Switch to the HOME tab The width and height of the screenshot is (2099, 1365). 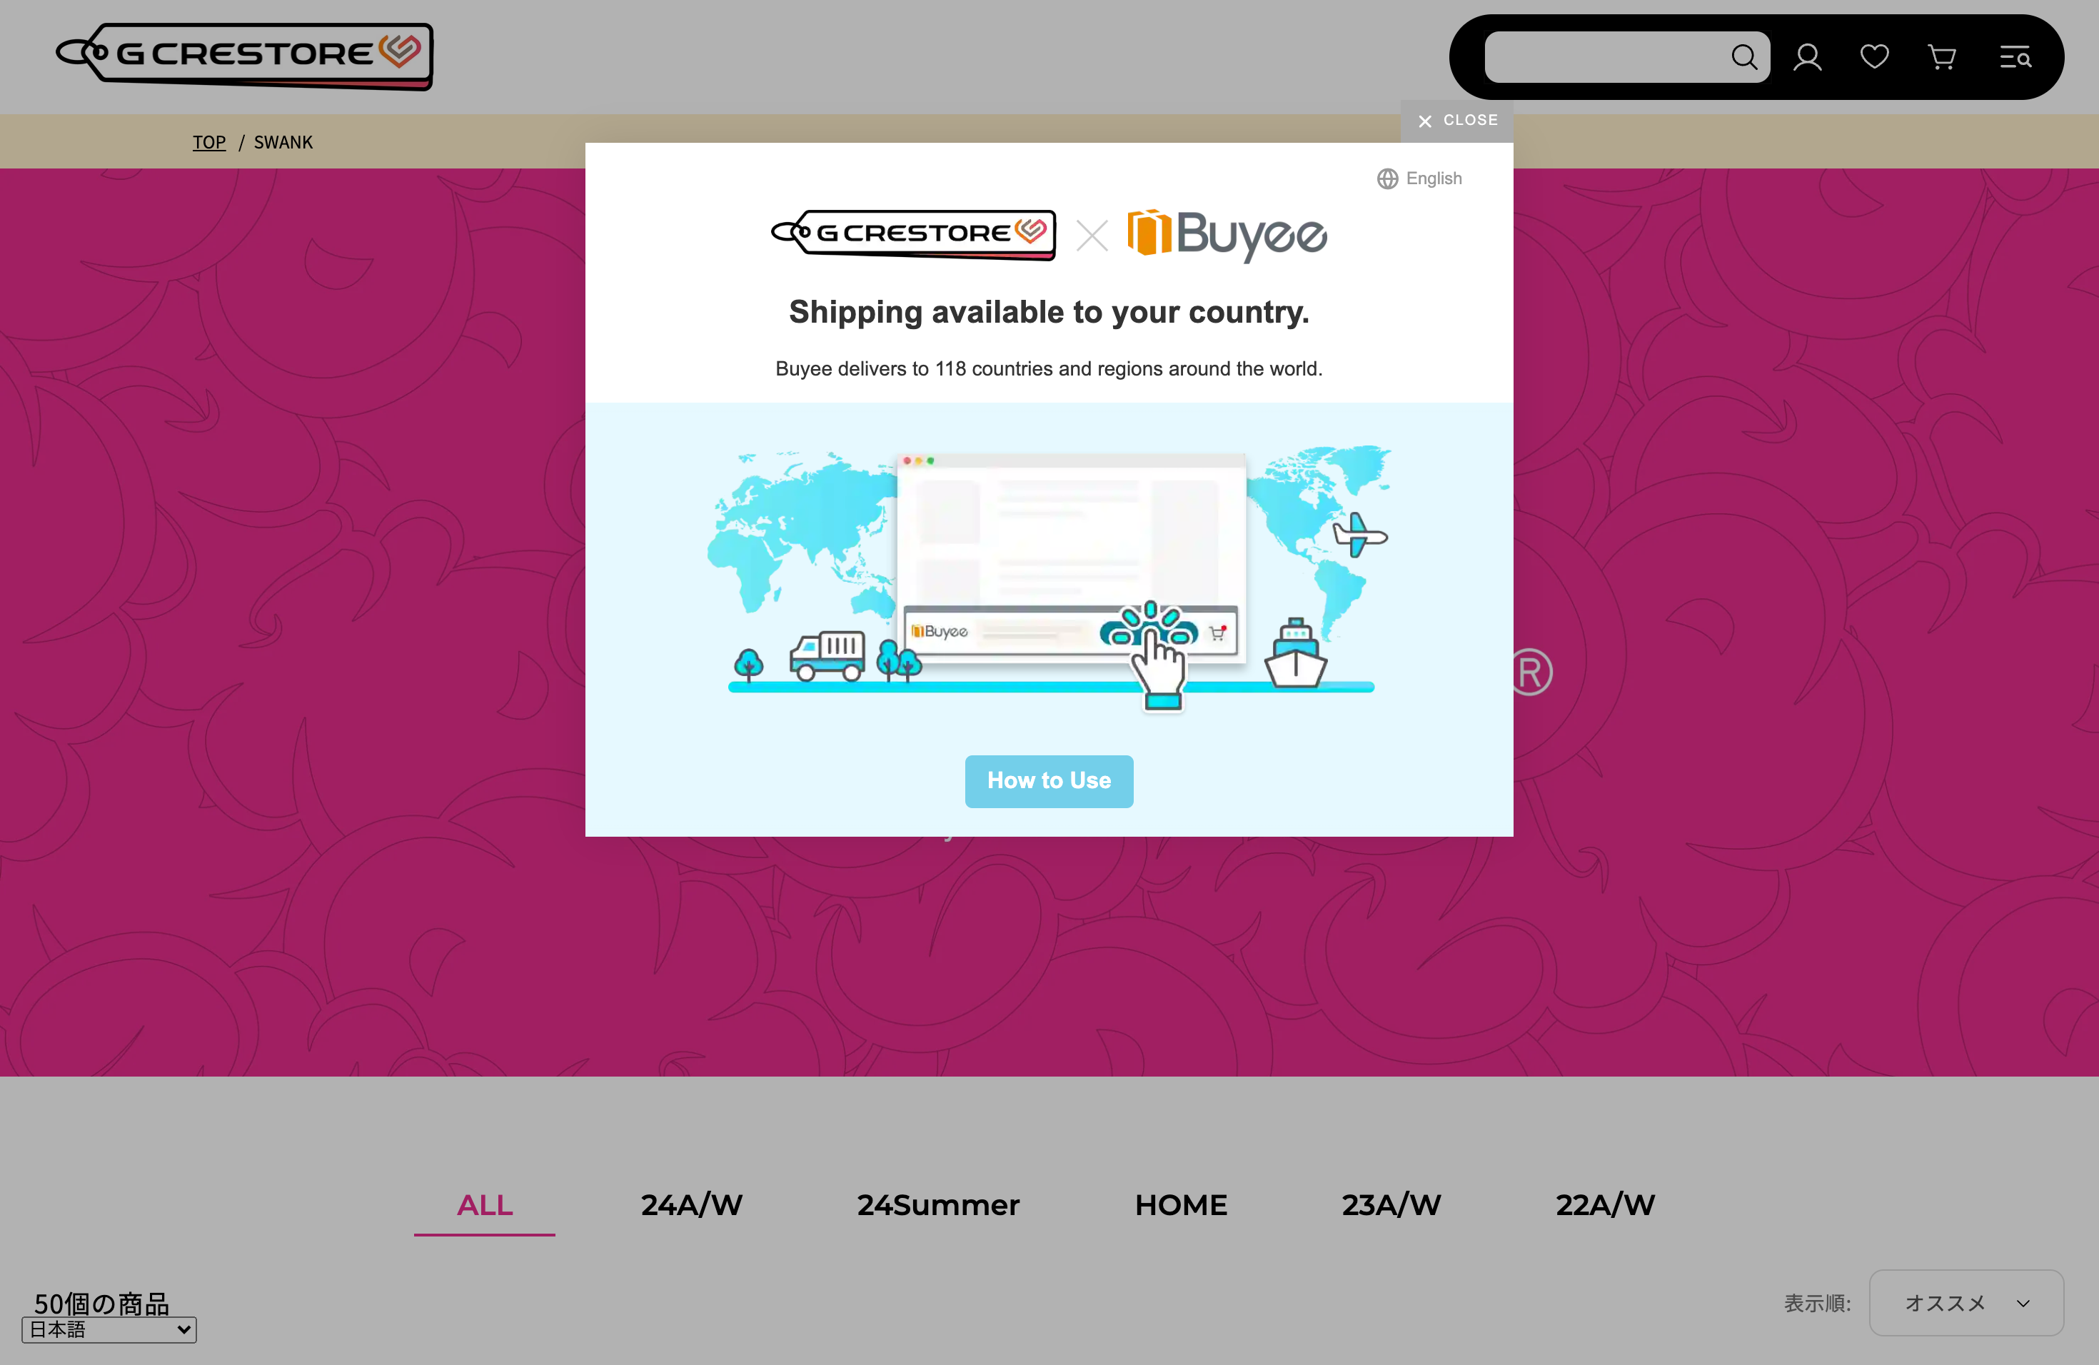pyautogui.click(x=1181, y=1204)
